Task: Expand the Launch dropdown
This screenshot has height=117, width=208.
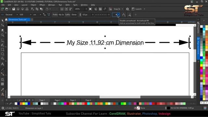Action: (x=144, y=9)
